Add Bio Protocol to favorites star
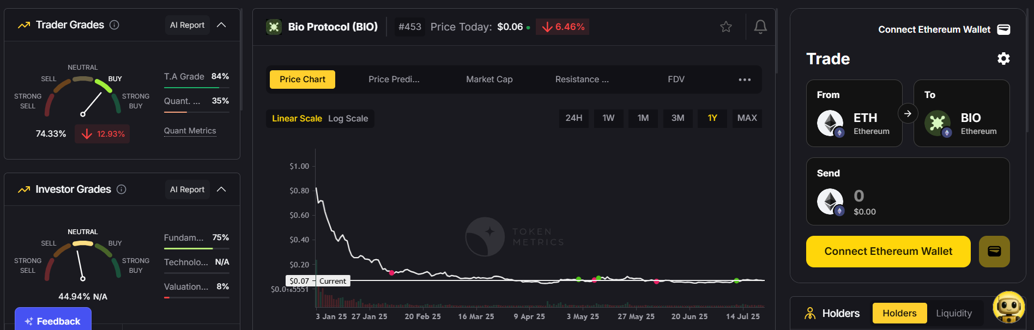The image size is (1034, 330). coord(726,27)
